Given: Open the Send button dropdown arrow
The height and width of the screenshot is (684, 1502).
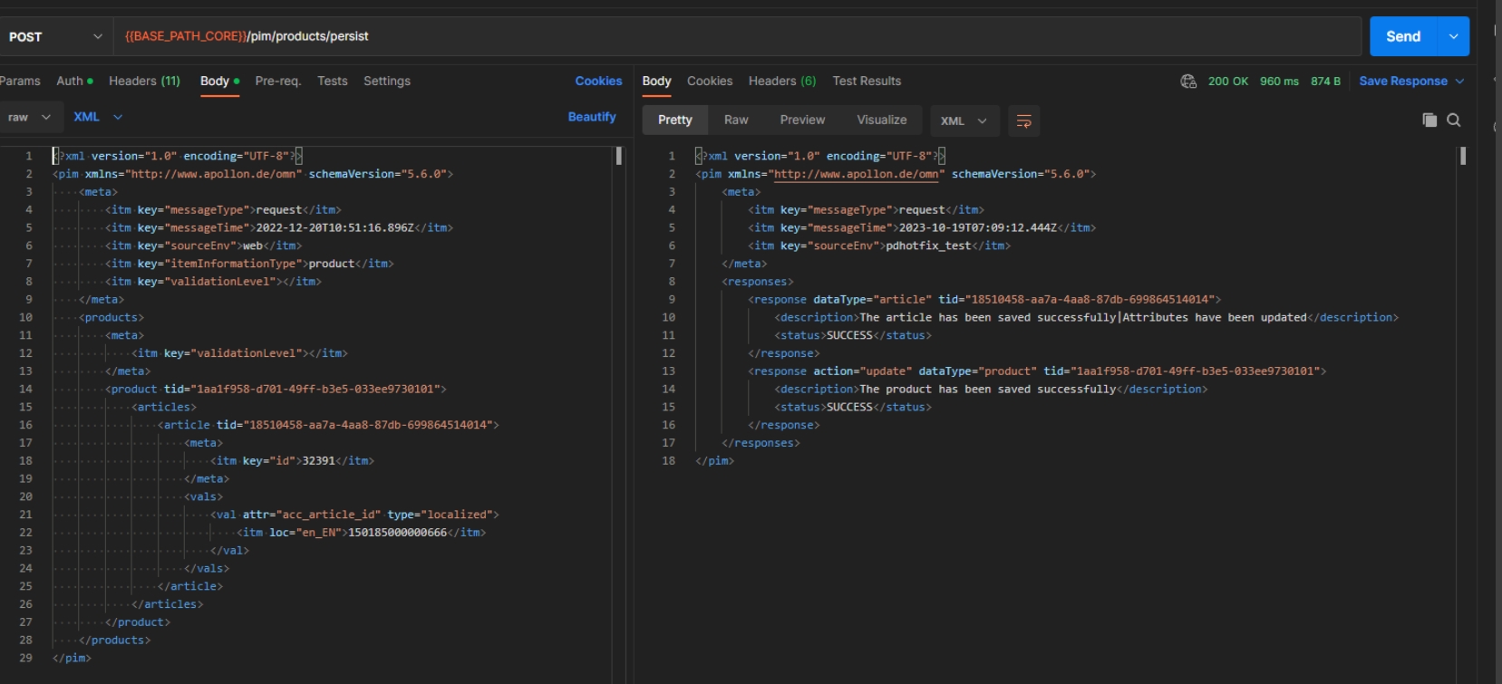Looking at the screenshot, I should 1453,36.
